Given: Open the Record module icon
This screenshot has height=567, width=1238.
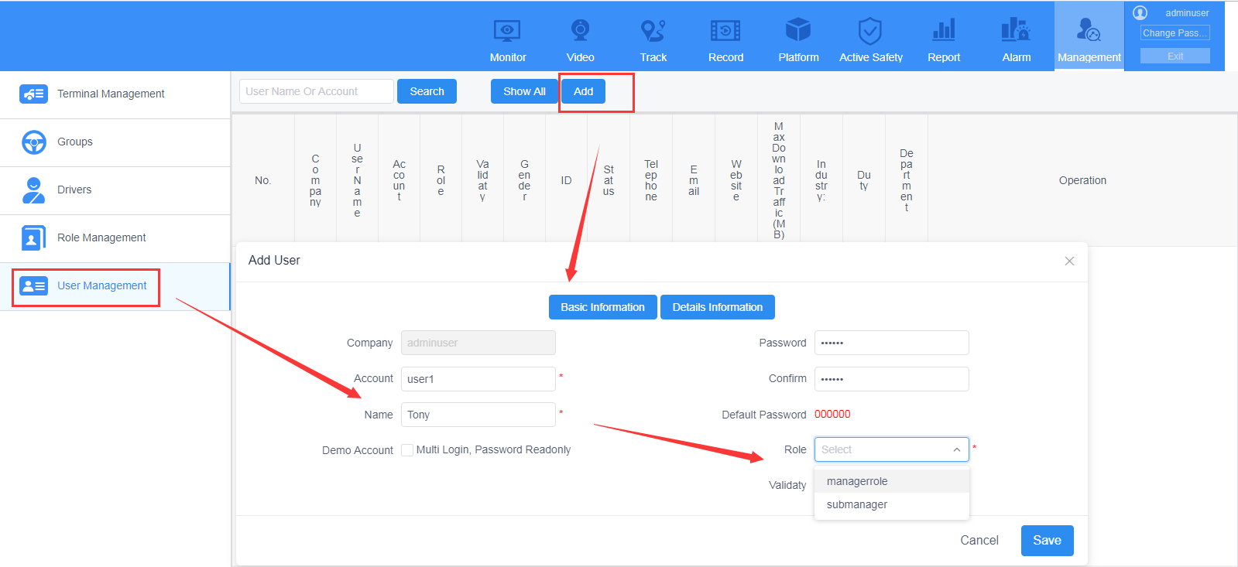Looking at the screenshot, I should (725, 31).
